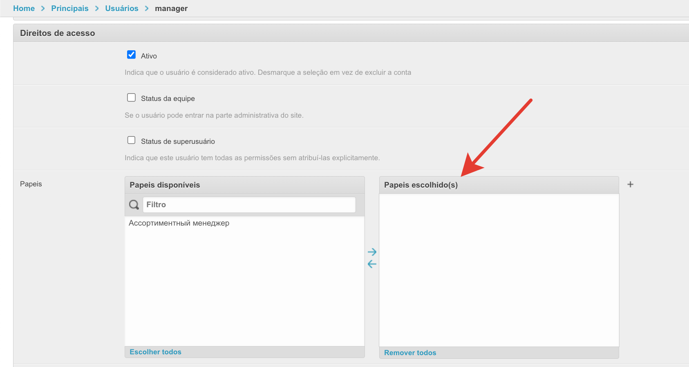Uncheck the Ativo checkbox

pyautogui.click(x=131, y=55)
